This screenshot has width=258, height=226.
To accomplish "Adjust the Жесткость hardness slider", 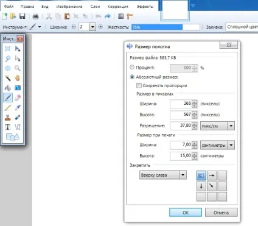I will click(x=166, y=27).
